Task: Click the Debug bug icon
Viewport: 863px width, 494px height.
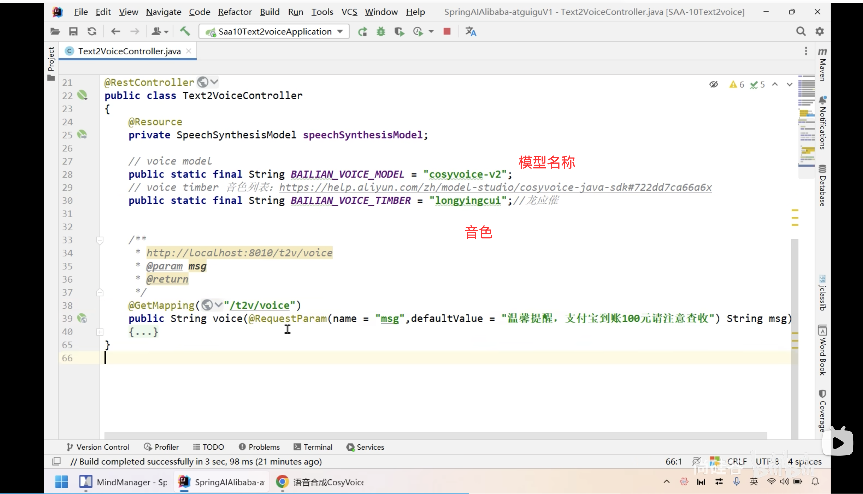Action: click(380, 32)
